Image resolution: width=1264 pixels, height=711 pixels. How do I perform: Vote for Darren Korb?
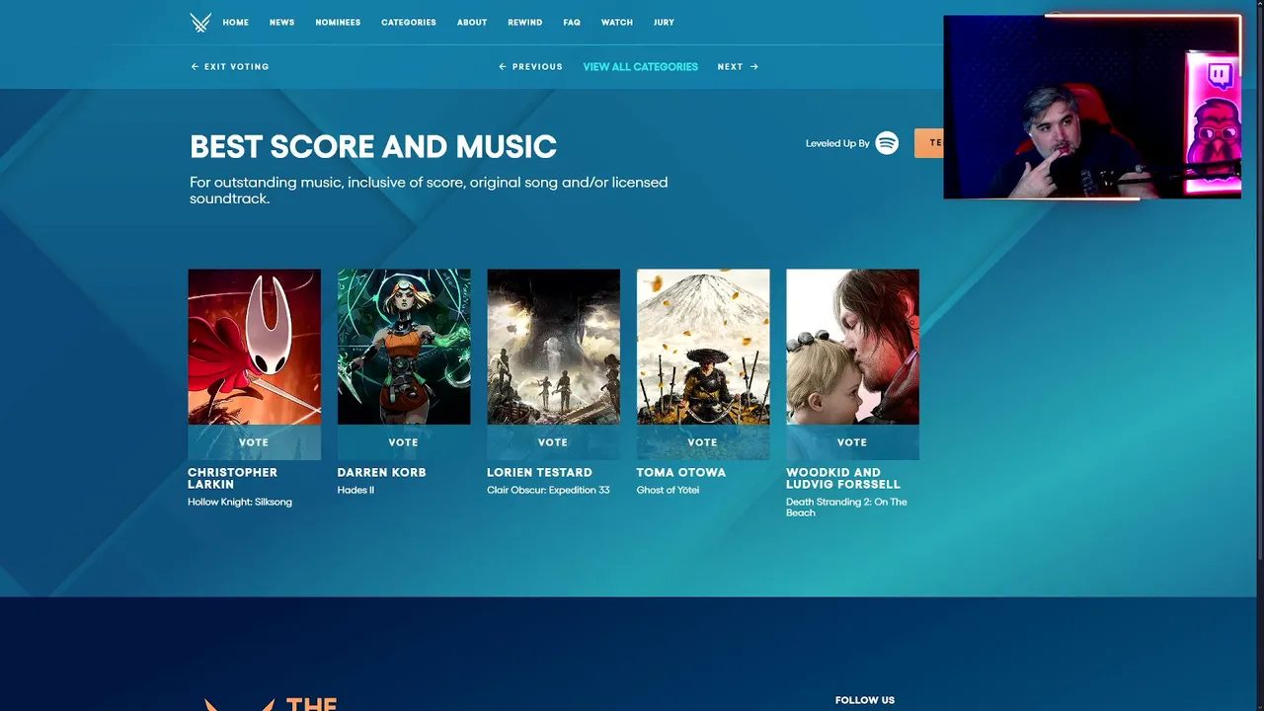[x=404, y=442]
